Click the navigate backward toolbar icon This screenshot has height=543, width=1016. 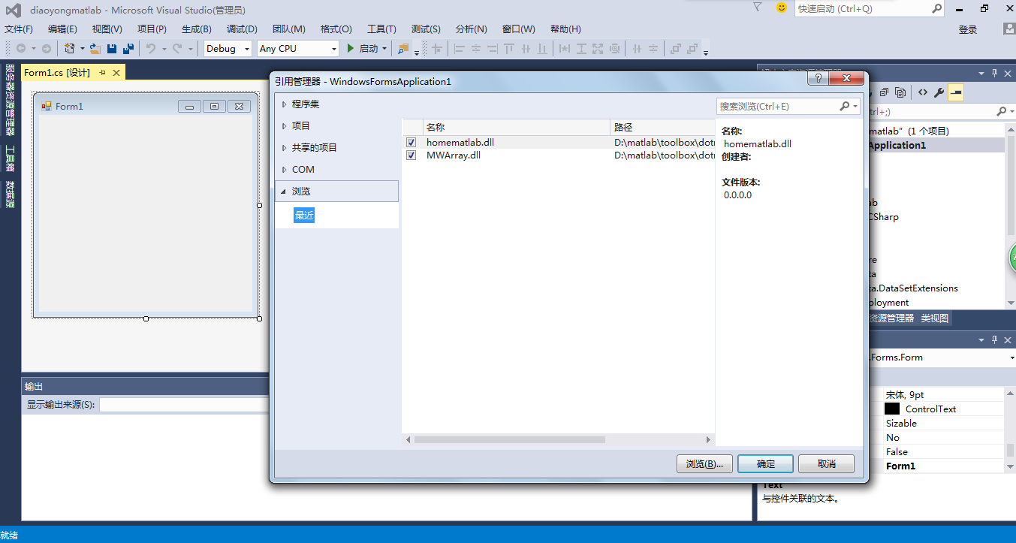tap(21, 49)
